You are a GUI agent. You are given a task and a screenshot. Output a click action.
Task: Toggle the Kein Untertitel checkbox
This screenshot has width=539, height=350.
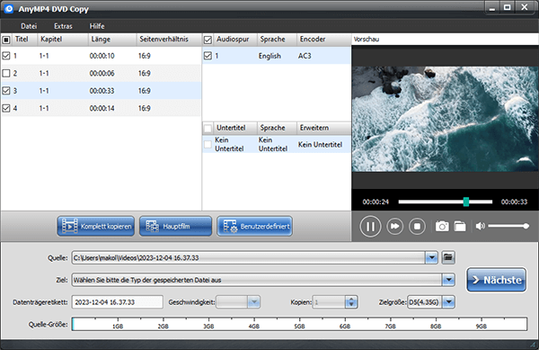(x=208, y=145)
